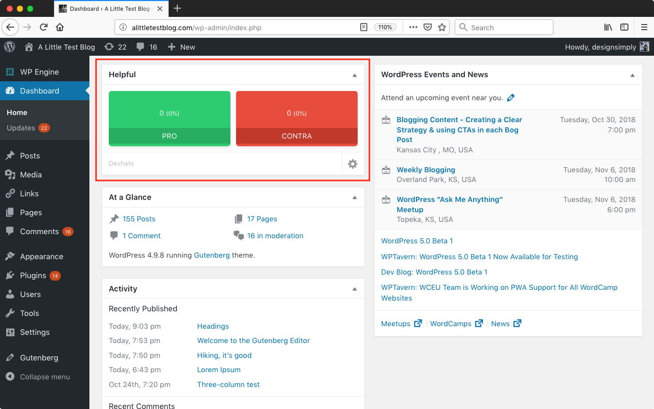Reload the page
654x409 pixels.
click(x=44, y=27)
